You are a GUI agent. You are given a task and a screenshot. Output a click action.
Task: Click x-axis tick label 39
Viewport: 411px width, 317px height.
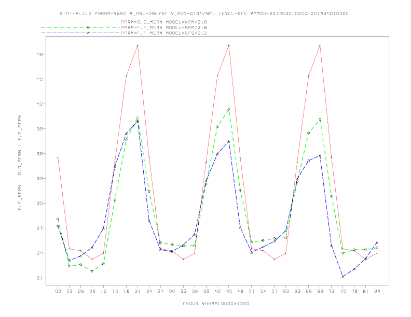tap(206, 291)
